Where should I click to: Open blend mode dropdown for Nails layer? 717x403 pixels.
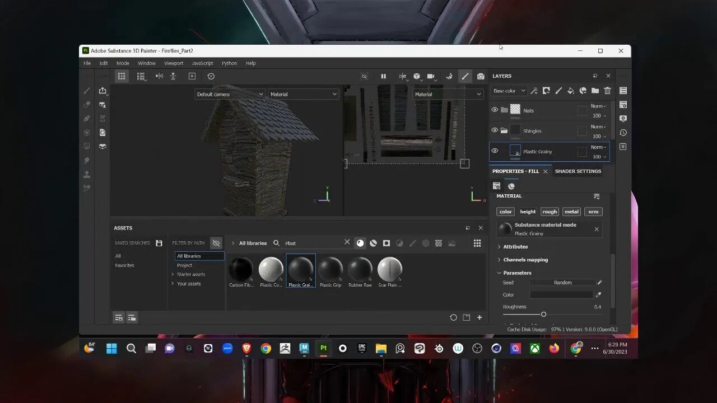click(x=599, y=106)
